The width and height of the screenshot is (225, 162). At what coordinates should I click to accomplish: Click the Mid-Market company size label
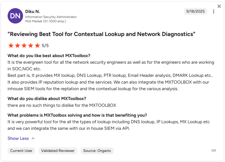[x=45, y=21]
